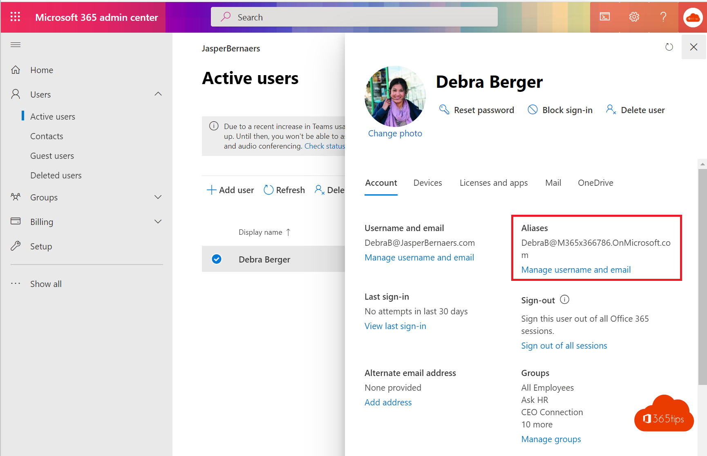Sign out of all sessions
707x456 pixels.
tap(564, 345)
